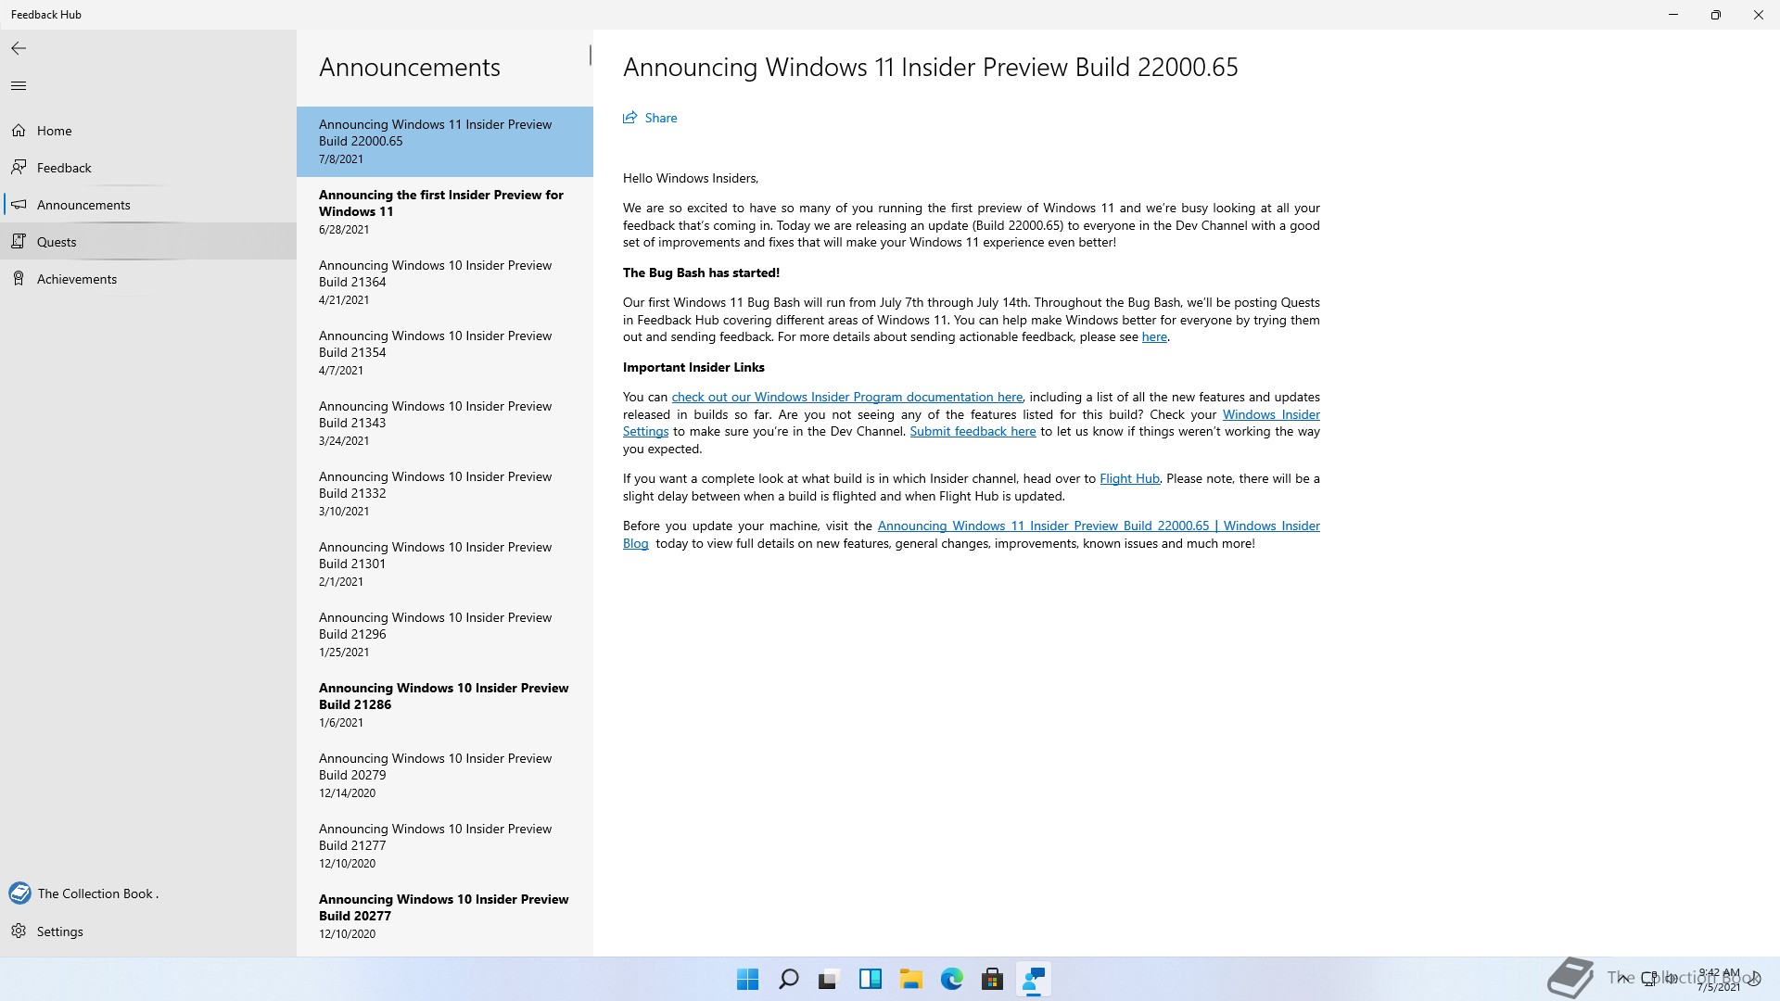
Task: Open the Windows Start button
Action: pyautogui.click(x=747, y=980)
